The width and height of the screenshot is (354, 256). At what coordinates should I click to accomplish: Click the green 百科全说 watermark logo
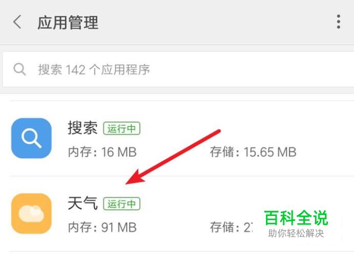point(296,218)
